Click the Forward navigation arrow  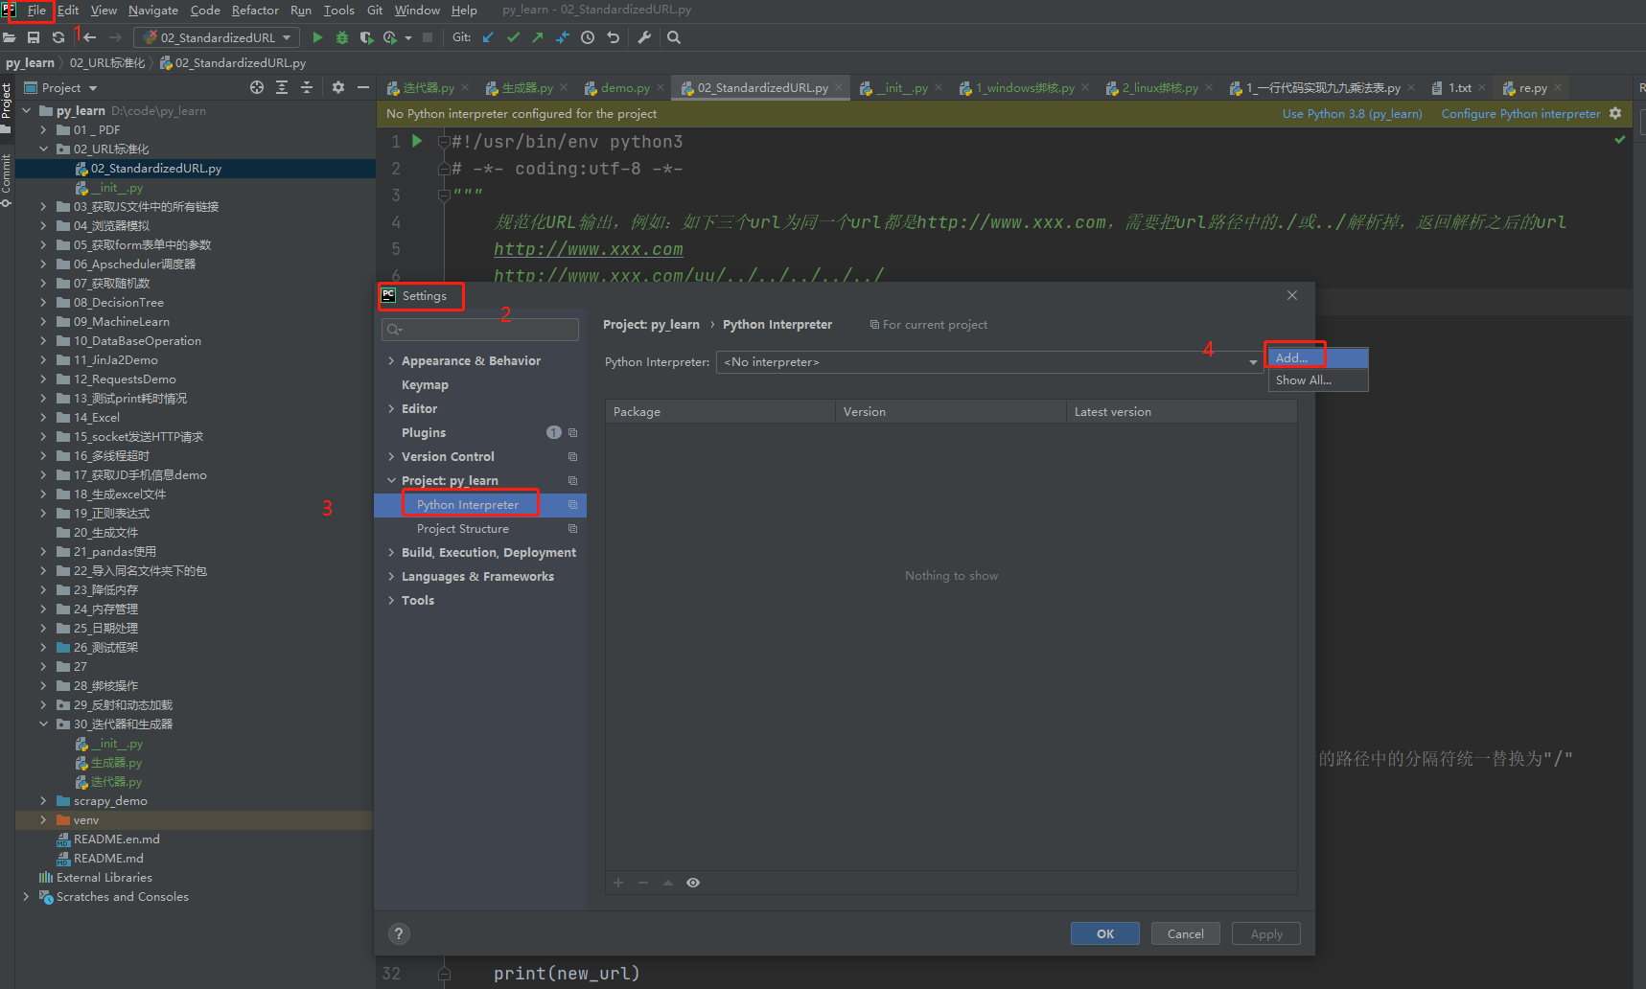(x=115, y=37)
